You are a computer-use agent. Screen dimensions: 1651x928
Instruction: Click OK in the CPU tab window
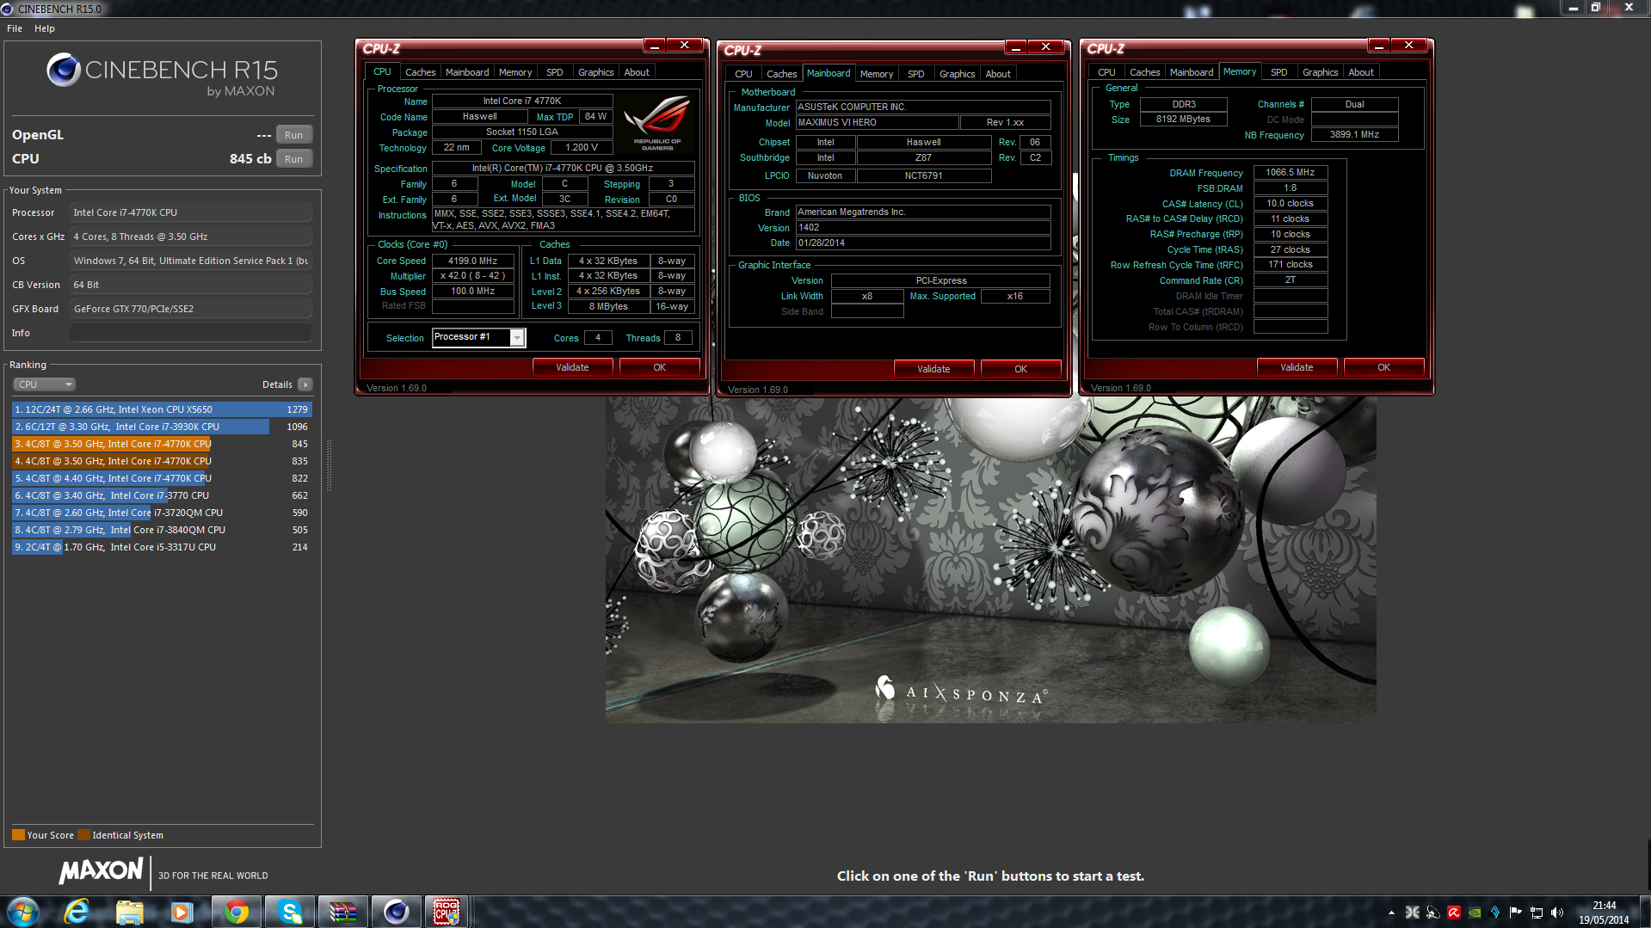tap(659, 367)
